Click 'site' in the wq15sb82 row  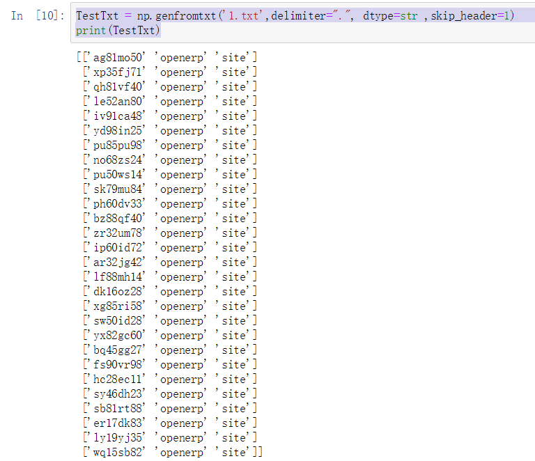[x=233, y=453]
